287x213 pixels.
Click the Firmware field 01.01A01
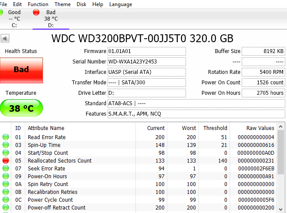coord(147,51)
